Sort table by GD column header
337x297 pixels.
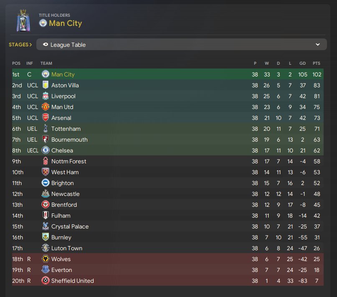click(302, 63)
